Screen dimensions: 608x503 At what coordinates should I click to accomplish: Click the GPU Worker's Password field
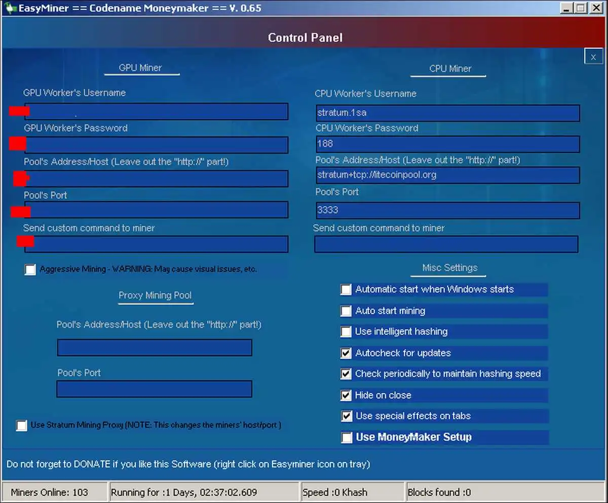156,145
